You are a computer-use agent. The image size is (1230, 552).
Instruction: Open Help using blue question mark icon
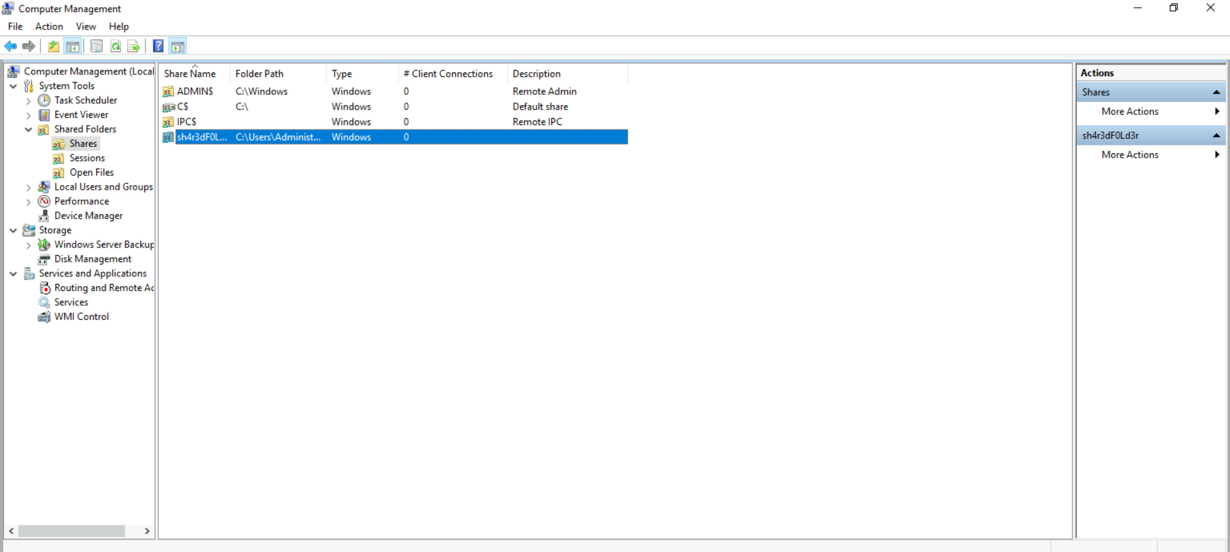click(x=158, y=46)
